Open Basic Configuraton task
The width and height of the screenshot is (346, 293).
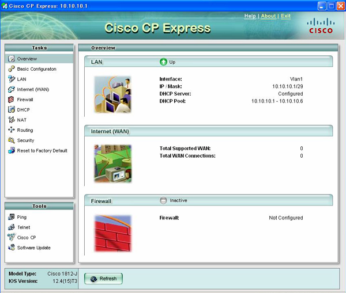click(37, 69)
